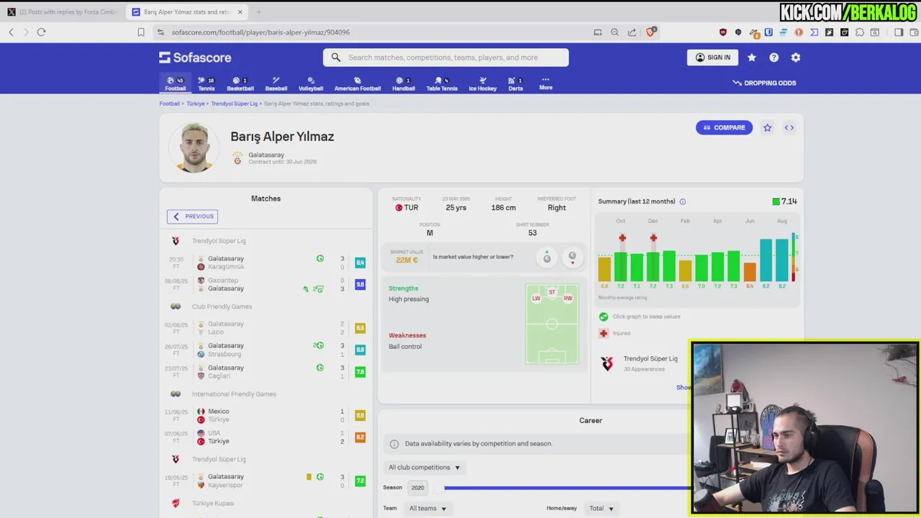Open favorites star in Sofascore header

[x=752, y=58]
